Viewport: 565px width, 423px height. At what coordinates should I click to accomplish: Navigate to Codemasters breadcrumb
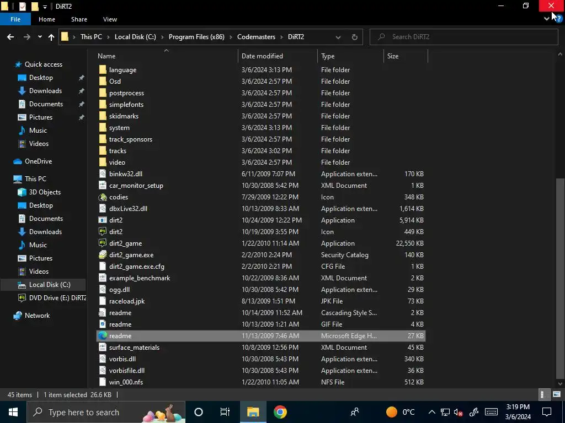(256, 37)
